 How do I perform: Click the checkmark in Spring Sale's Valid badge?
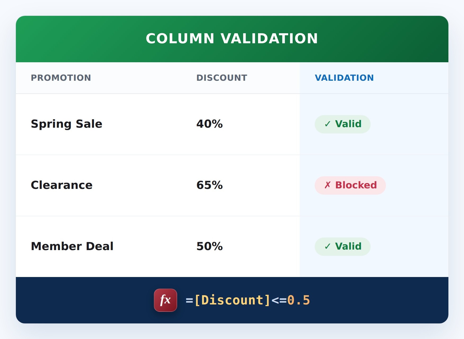coord(328,124)
